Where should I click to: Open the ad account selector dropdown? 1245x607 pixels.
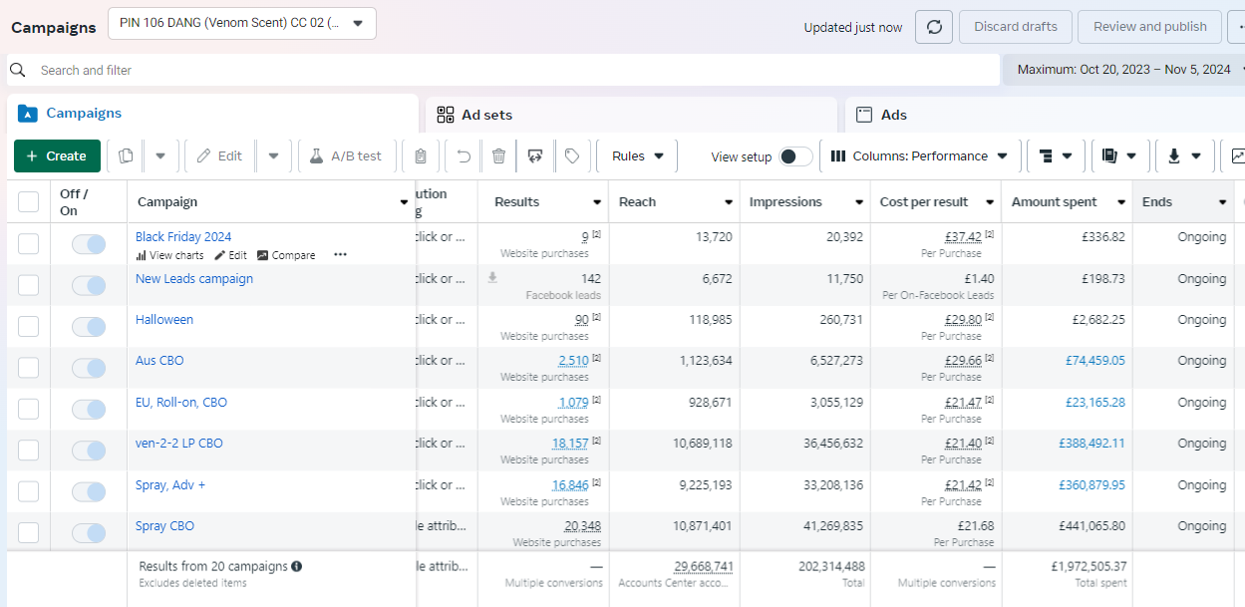coord(241,23)
